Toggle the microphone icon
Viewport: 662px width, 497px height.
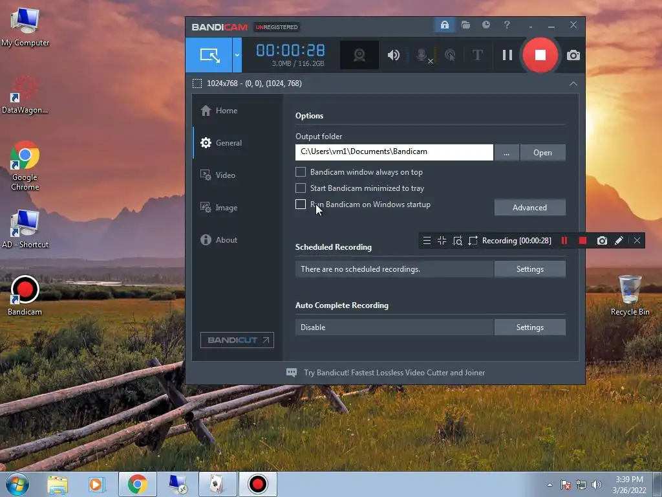(423, 55)
